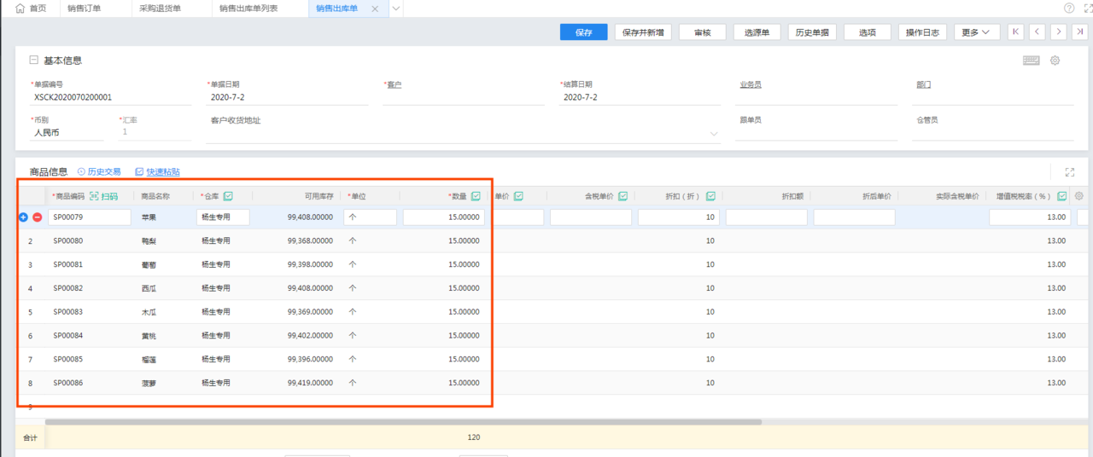Toggle the 增值税税率 column batch-fill checkbox
The height and width of the screenshot is (457, 1093).
1062,196
